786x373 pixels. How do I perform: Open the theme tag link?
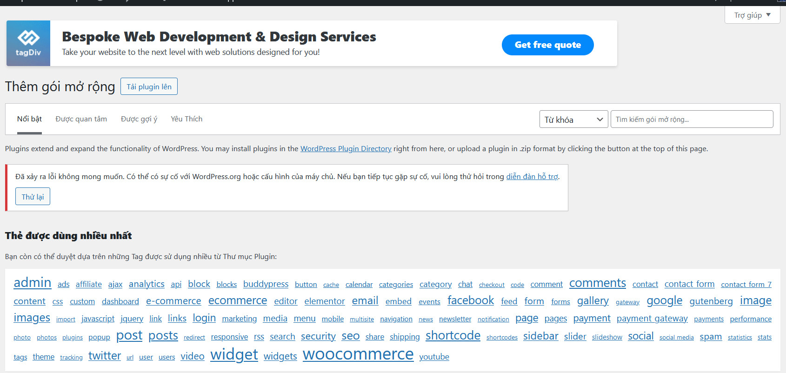click(x=43, y=357)
